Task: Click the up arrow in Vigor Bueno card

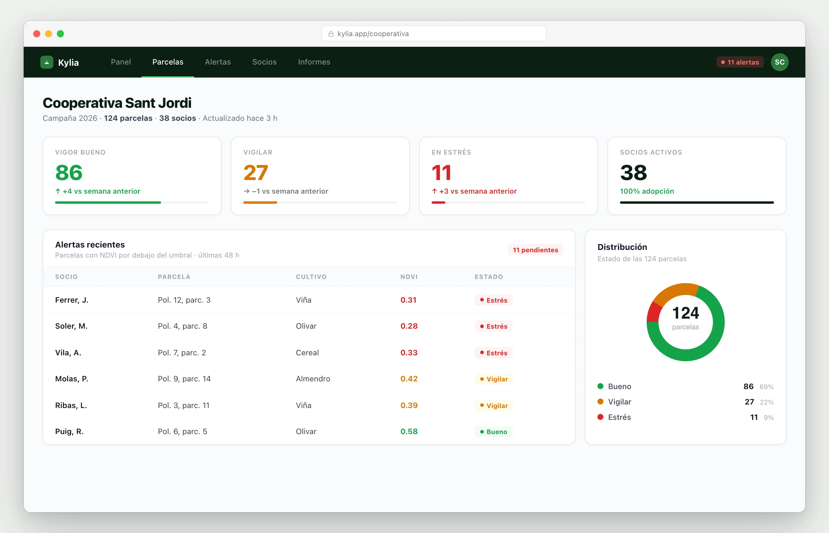Action: [x=58, y=191]
